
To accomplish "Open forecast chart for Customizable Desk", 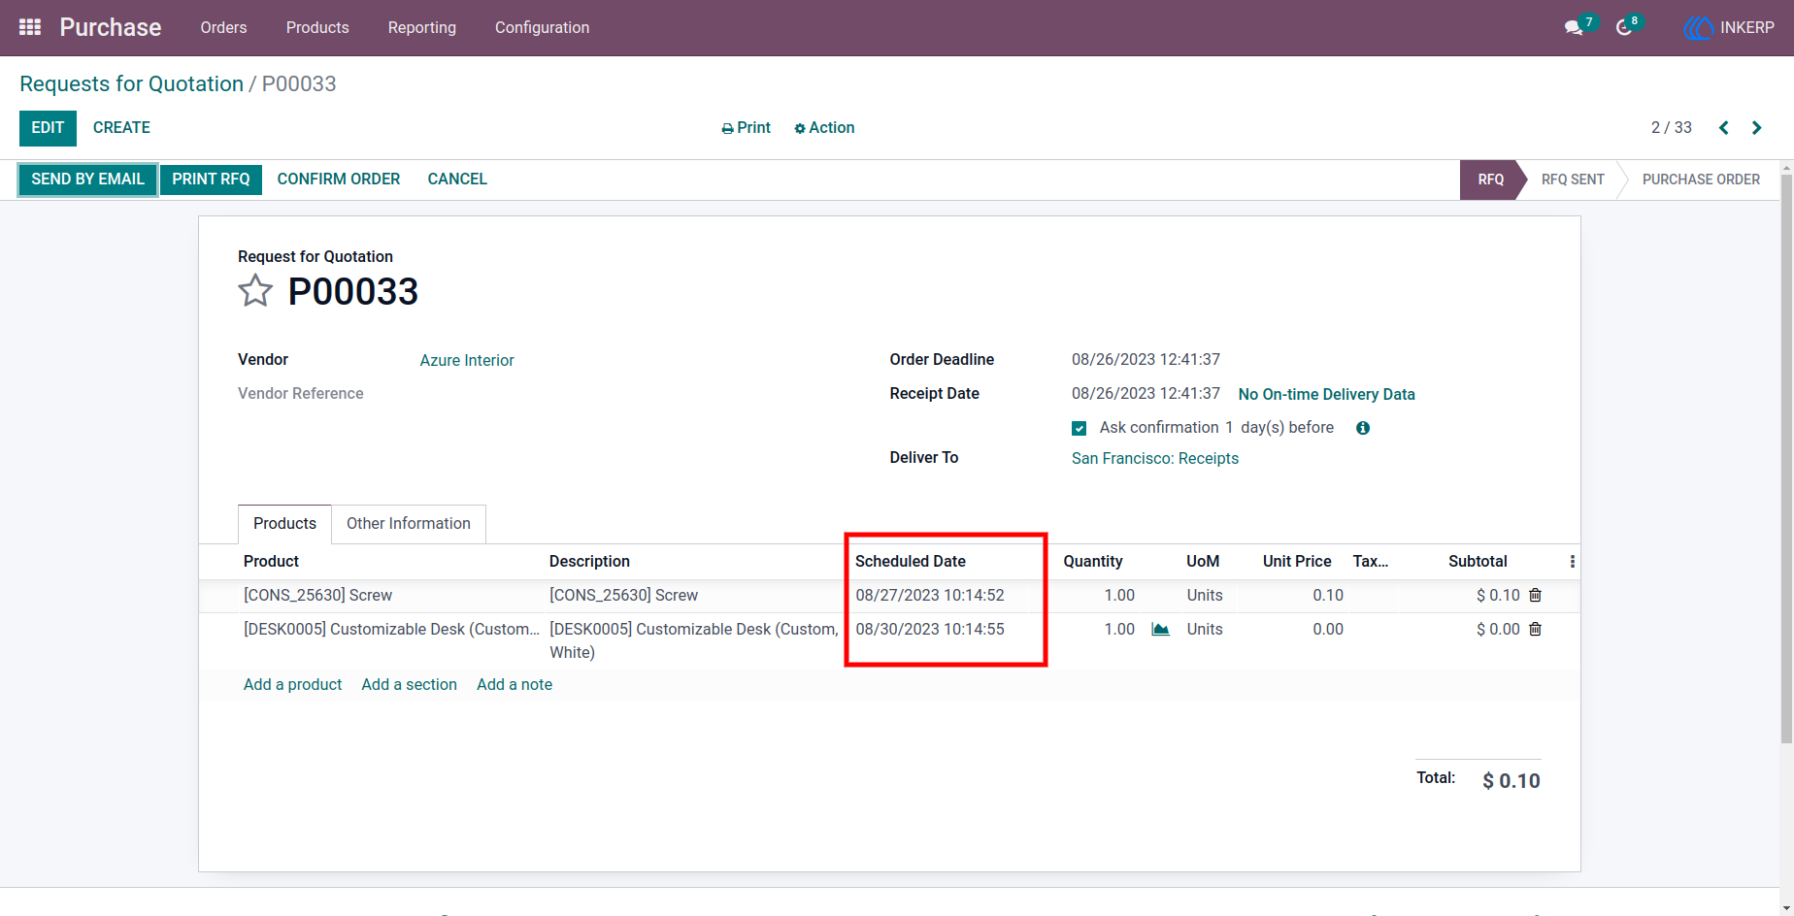I will point(1160,629).
